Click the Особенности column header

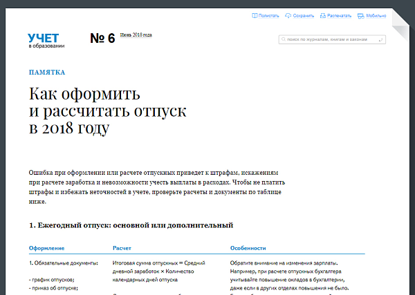click(x=248, y=248)
